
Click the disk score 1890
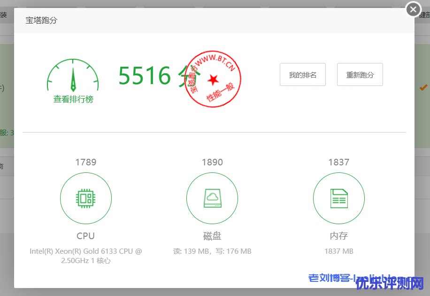(x=212, y=162)
